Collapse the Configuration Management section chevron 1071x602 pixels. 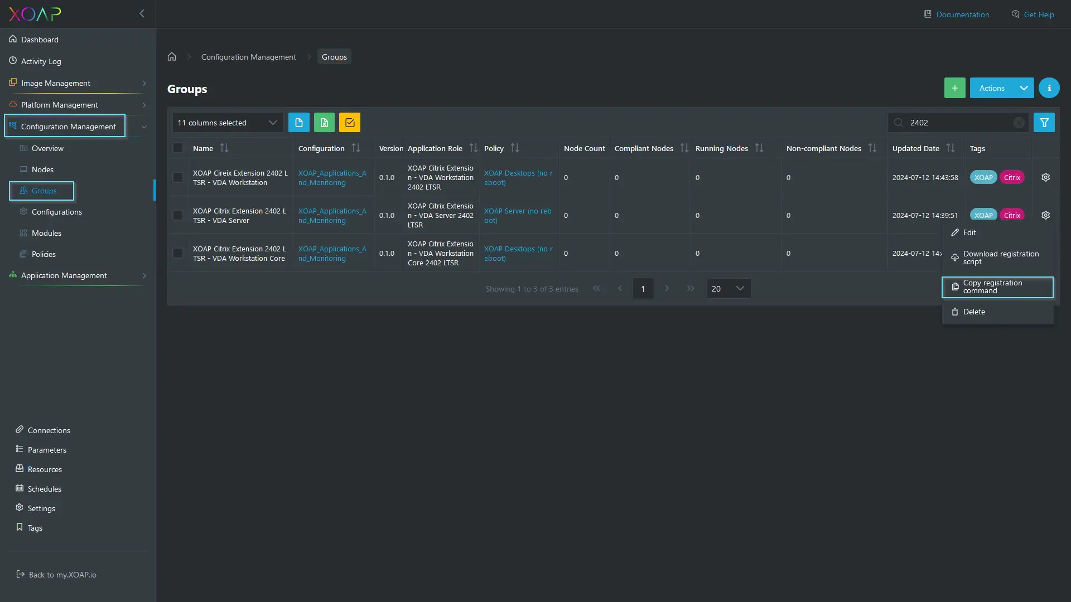tap(144, 127)
